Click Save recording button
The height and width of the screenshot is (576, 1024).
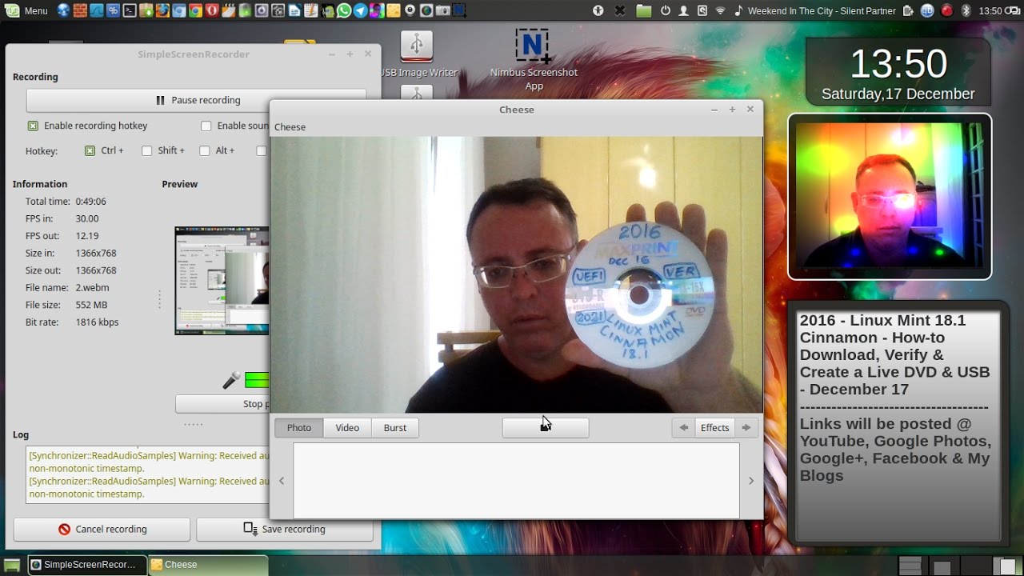pyautogui.click(x=284, y=529)
